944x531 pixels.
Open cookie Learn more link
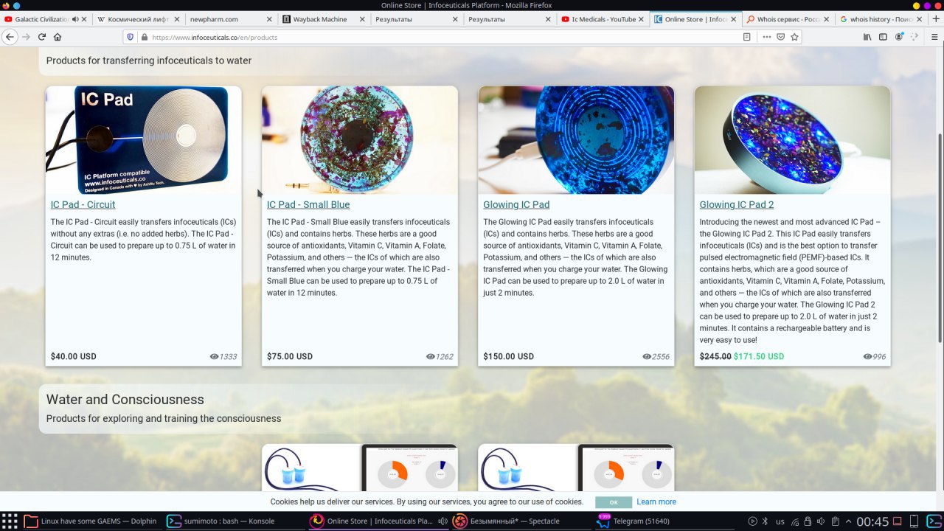656,502
